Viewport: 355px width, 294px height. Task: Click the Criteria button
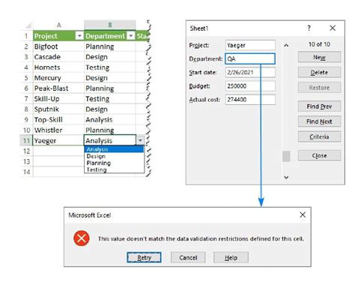coord(319,136)
